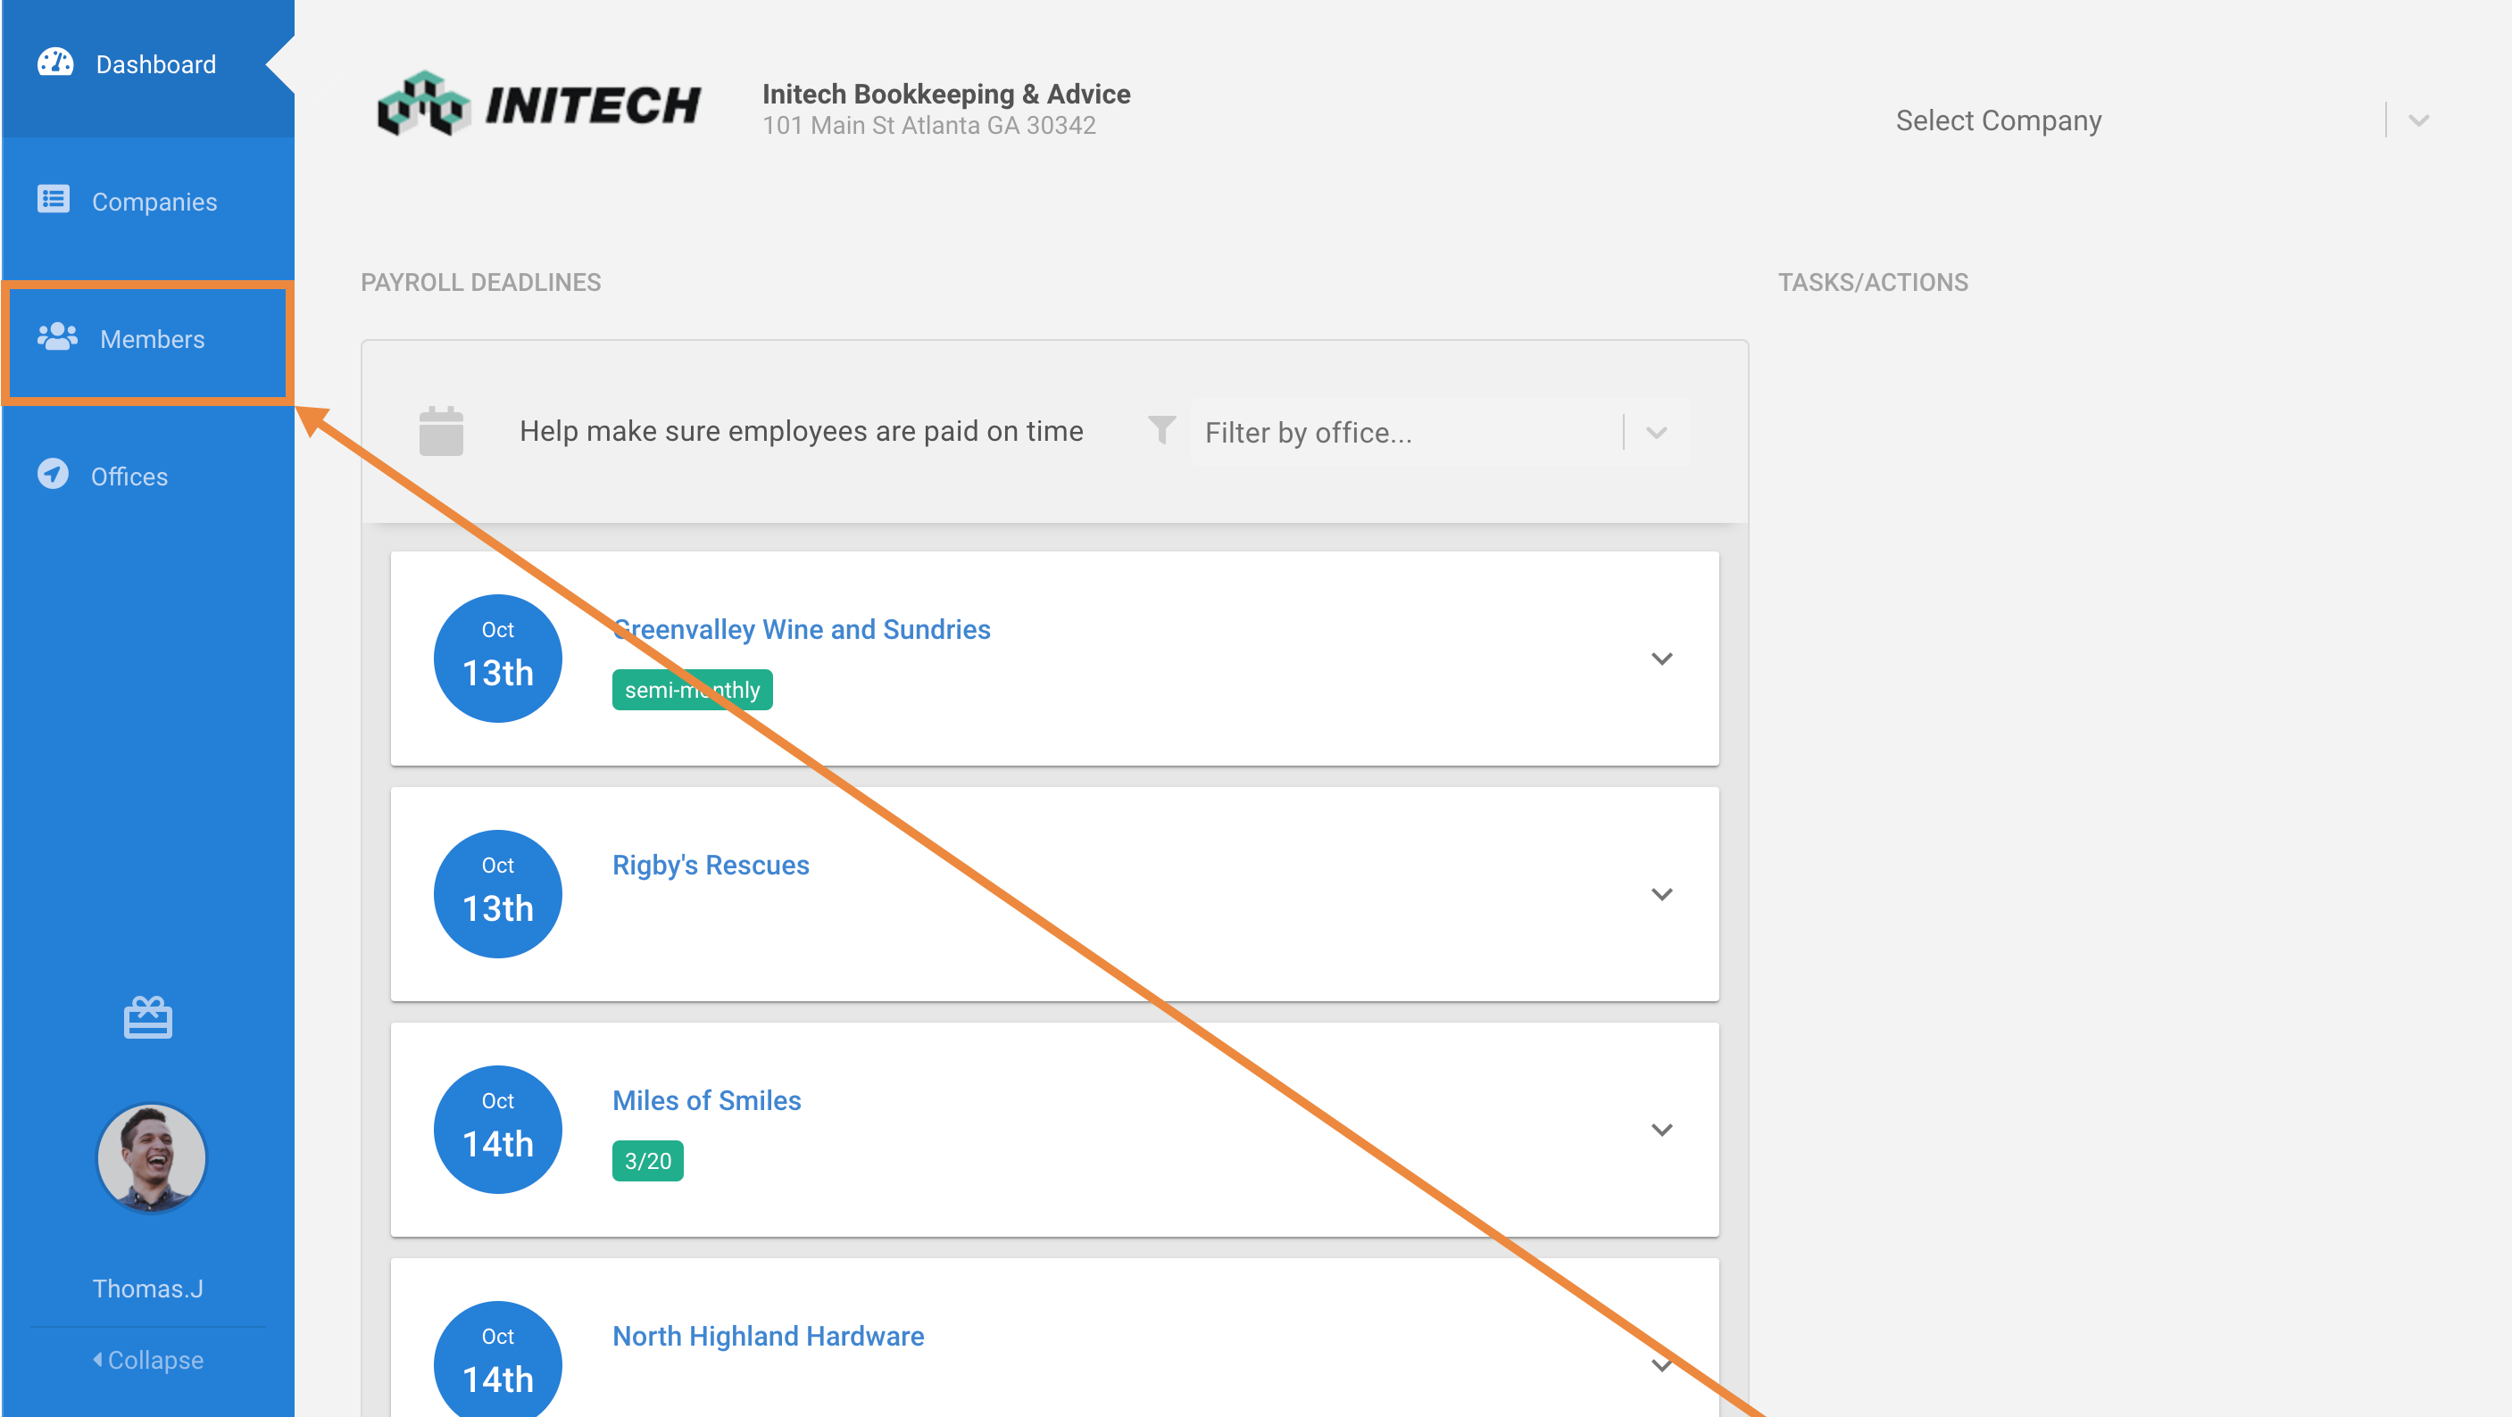
Task: Open the Offices menu item
Action: point(129,476)
